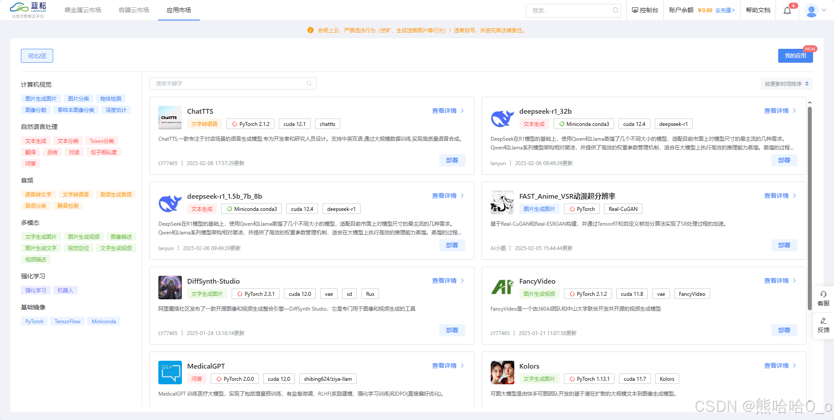Click the chevron next to FAST_Anime_VSR details
Viewport: 834px width, 420px height.
pos(794,196)
